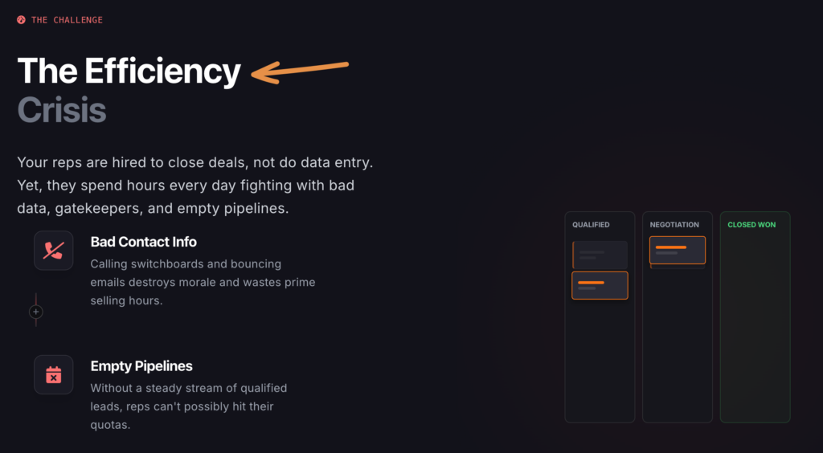Click the "The Efficiency" headline
823x453 pixels.
[x=129, y=71]
